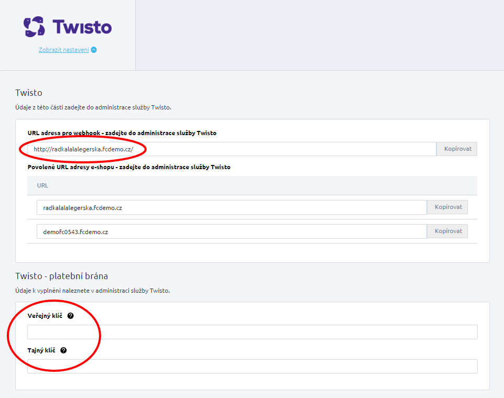Show help for 'Veřejný klíč' question icon

tap(71, 316)
